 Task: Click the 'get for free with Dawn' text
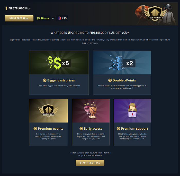91,155
